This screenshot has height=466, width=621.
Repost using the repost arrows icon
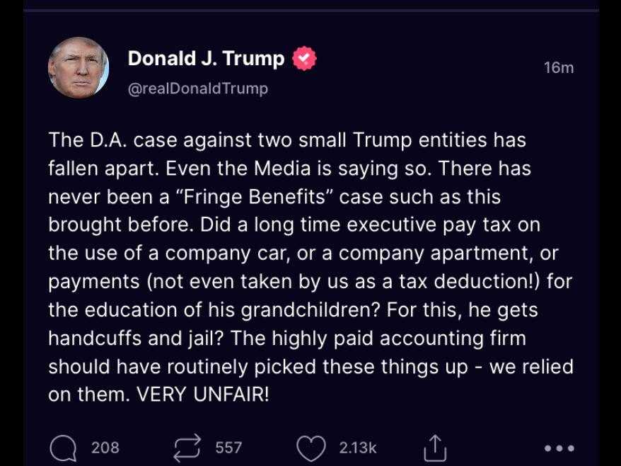pos(187,448)
